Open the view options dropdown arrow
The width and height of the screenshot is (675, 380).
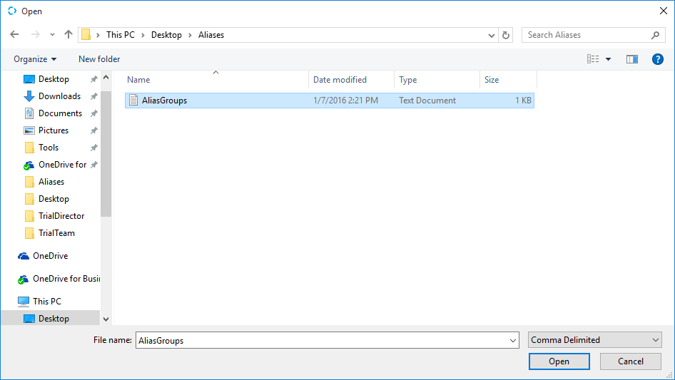608,59
